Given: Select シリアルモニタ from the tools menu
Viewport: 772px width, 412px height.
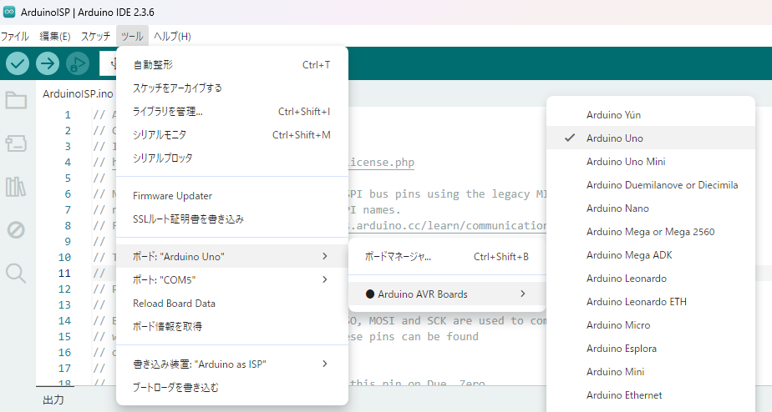Looking at the screenshot, I should 160,134.
